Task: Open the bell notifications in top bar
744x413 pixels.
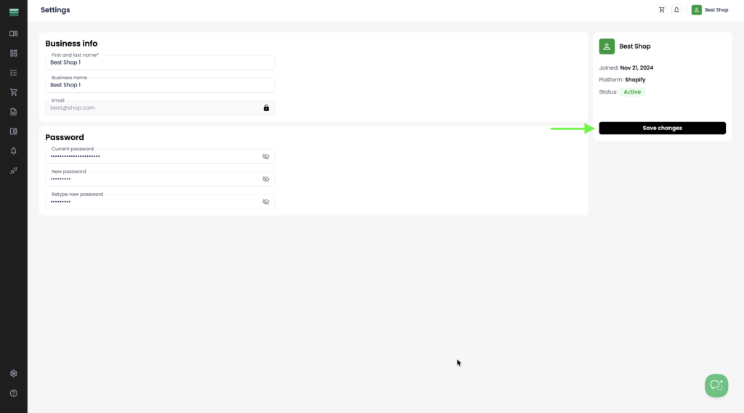Action: click(676, 10)
